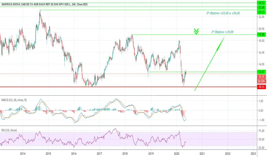
Task: Click the RSI scale value 75.00
Action: 261,131
